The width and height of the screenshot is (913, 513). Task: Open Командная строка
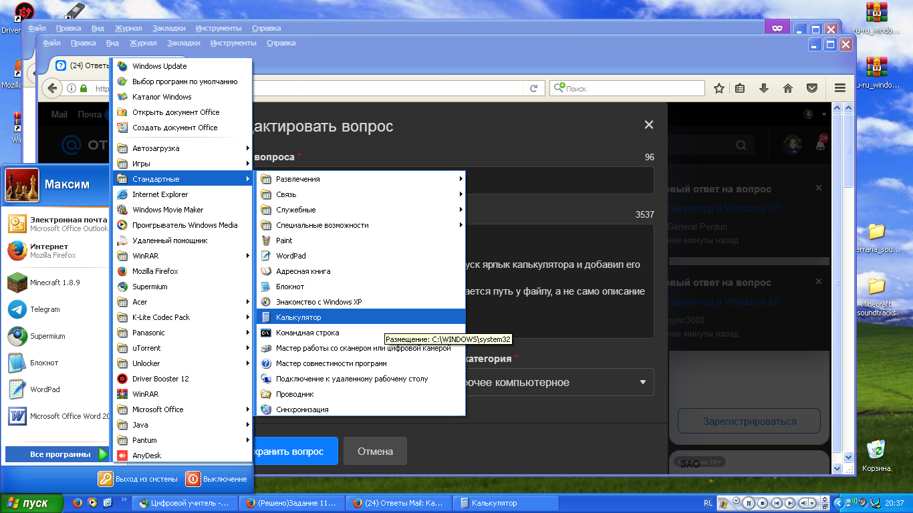pos(361,333)
